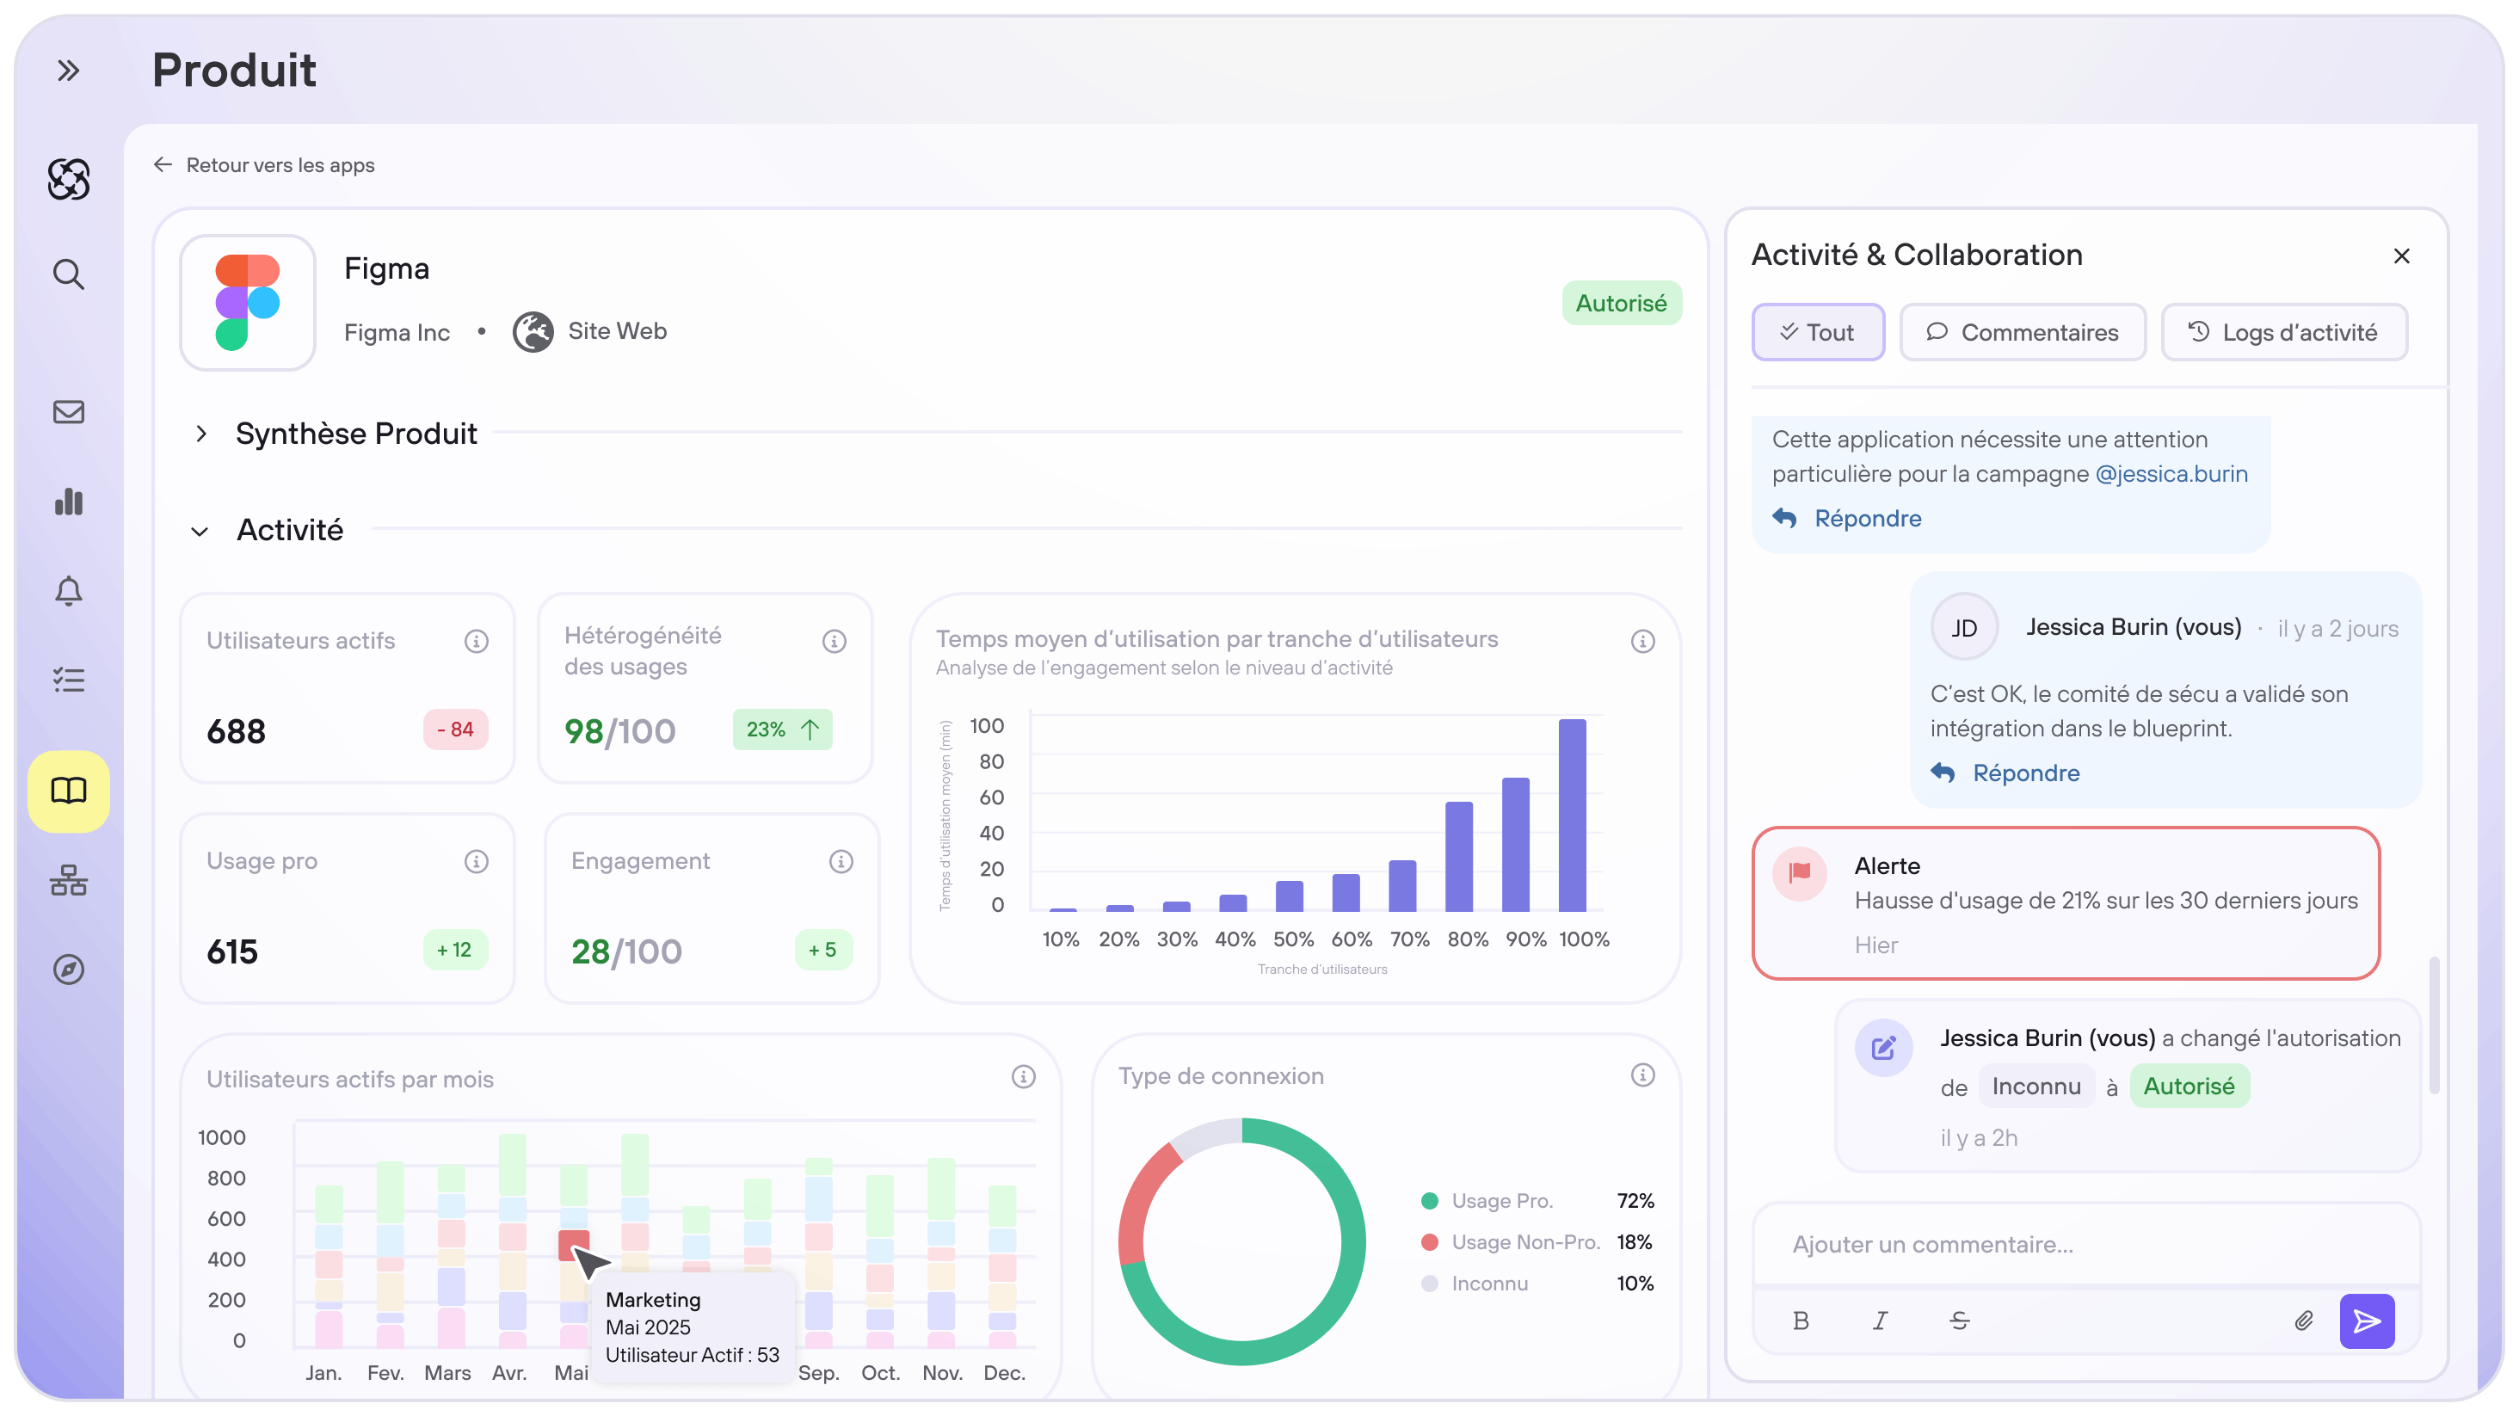
Task: Click the activity panel vertical scrollbar
Action: tap(2434, 1027)
